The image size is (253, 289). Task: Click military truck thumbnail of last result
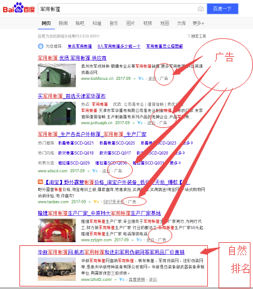[57, 269]
